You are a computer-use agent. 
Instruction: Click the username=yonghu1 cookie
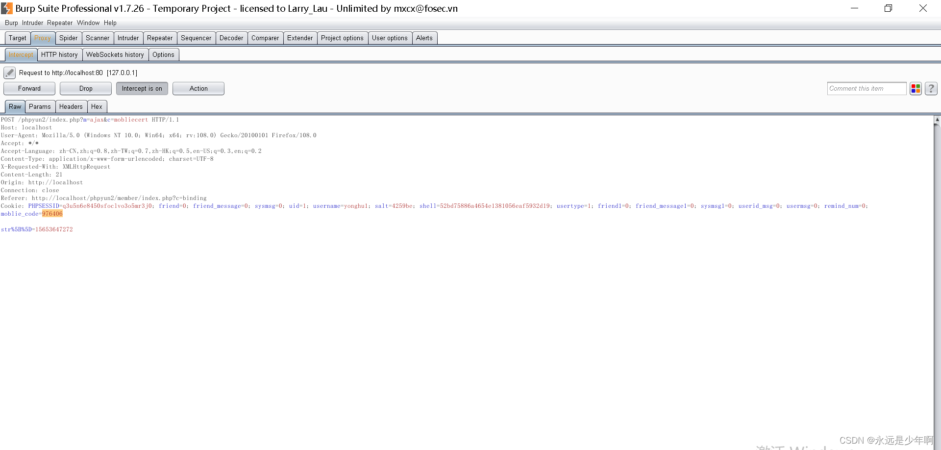(340, 206)
